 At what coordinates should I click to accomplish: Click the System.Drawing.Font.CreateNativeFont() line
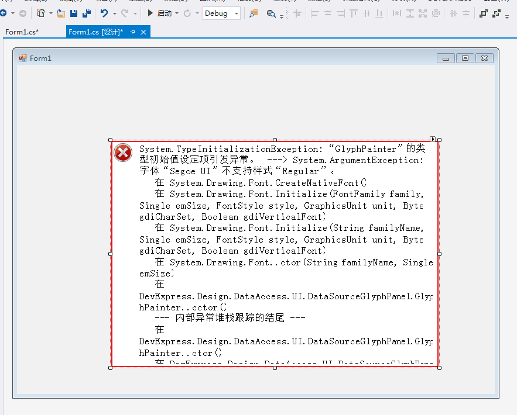click(261, 182)
